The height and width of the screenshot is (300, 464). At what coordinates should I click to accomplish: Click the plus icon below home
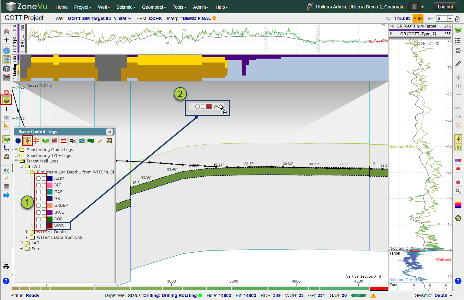click(x=6, y=40)
